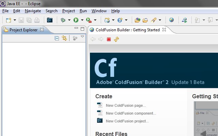The image size is (218, 136).
Task: Click the Run External Tools icon
Action: [89, 20]
